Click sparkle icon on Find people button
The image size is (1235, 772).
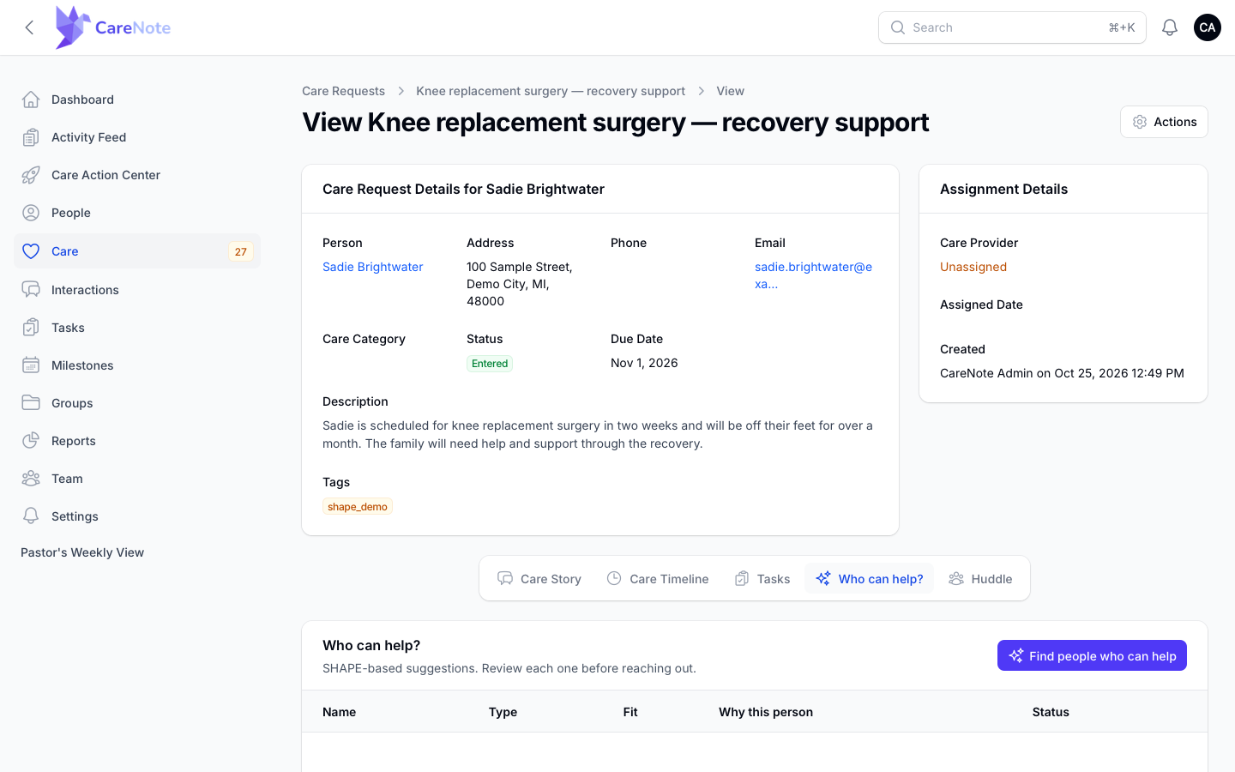(x=1016, y=655)
